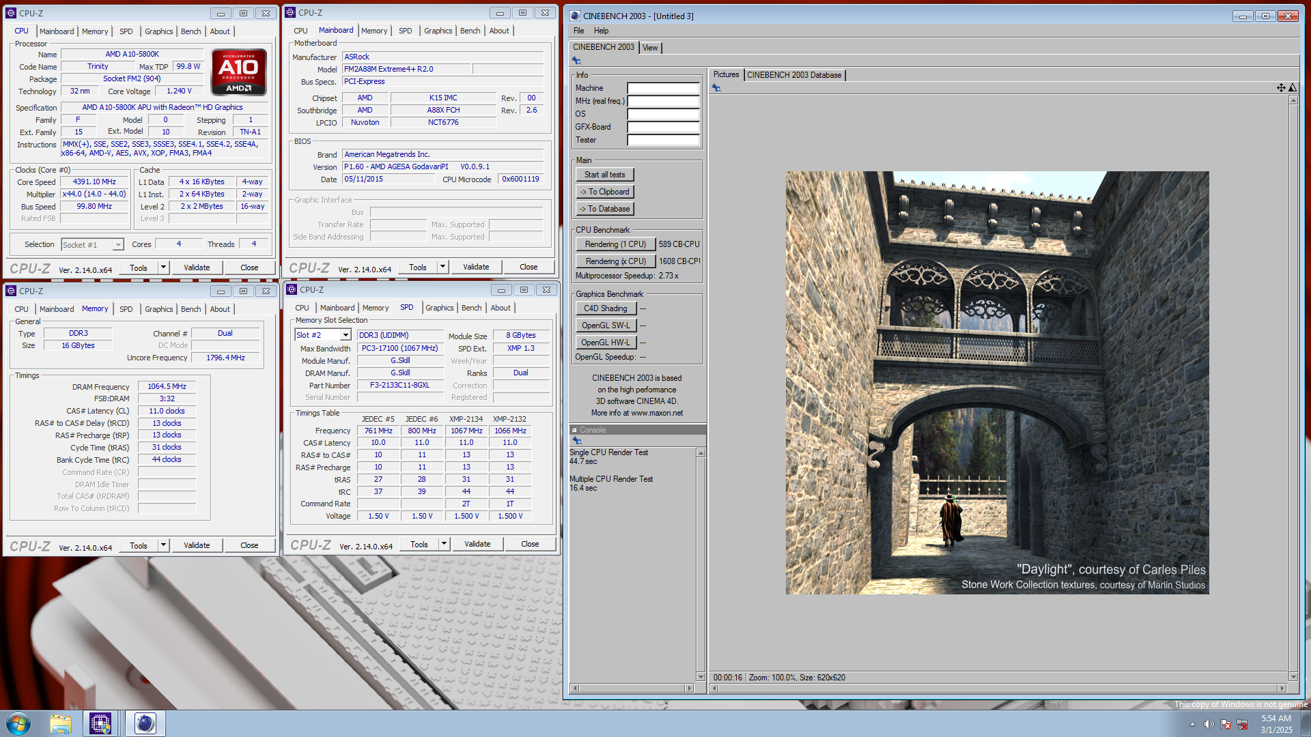Open the Slot #2 memory slot dropdown
The image size is (1311, 737).
(x=346, y=335)
